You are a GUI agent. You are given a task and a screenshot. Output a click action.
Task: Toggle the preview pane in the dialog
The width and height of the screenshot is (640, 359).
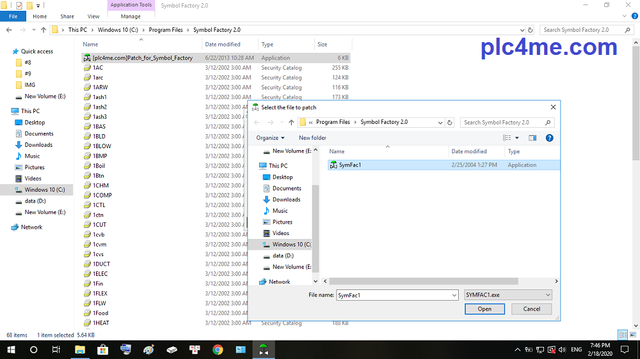pos(532,138)
